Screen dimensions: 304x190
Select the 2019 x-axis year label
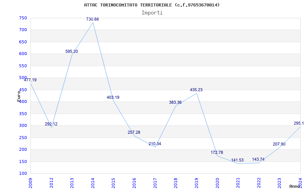point(196,183)
